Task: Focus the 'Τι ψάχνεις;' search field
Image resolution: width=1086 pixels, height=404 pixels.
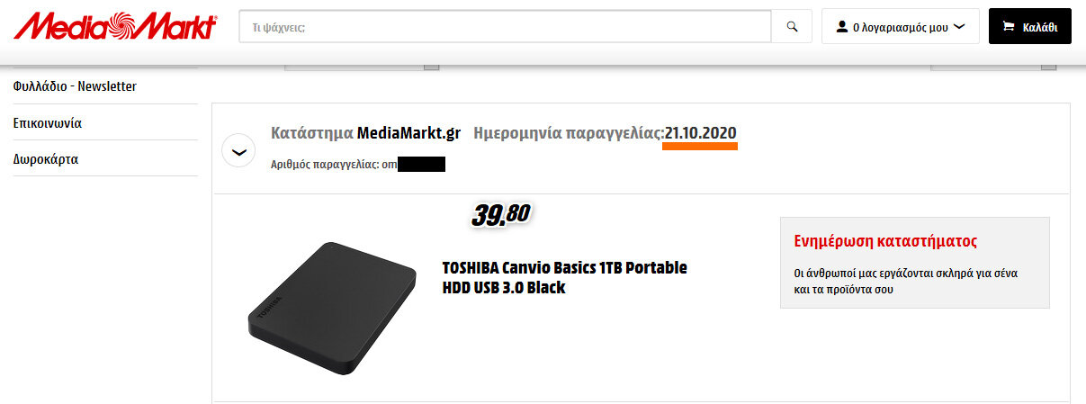Action: point(506,27)
